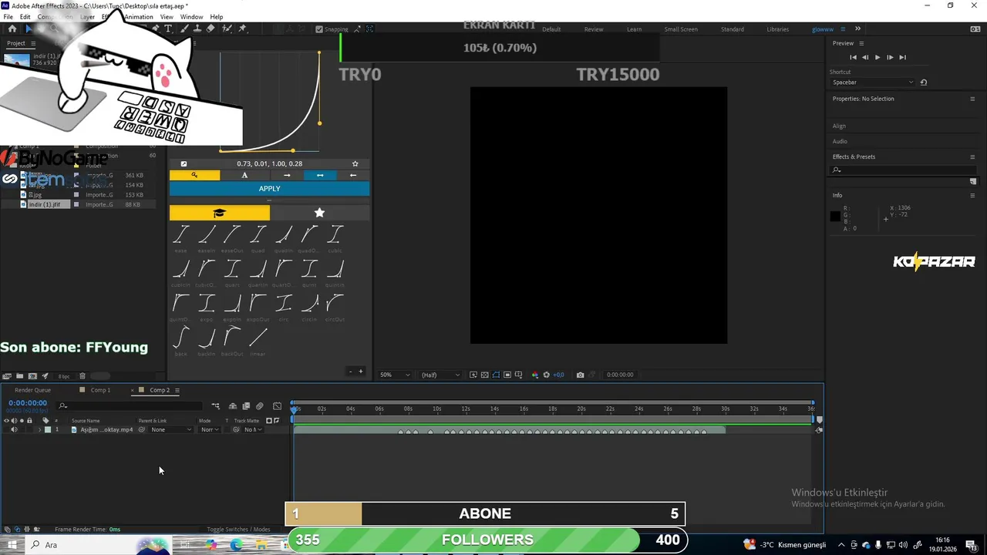Delete selected project item with trash icon
Screen dimensions: 987x555
[83, 376]
